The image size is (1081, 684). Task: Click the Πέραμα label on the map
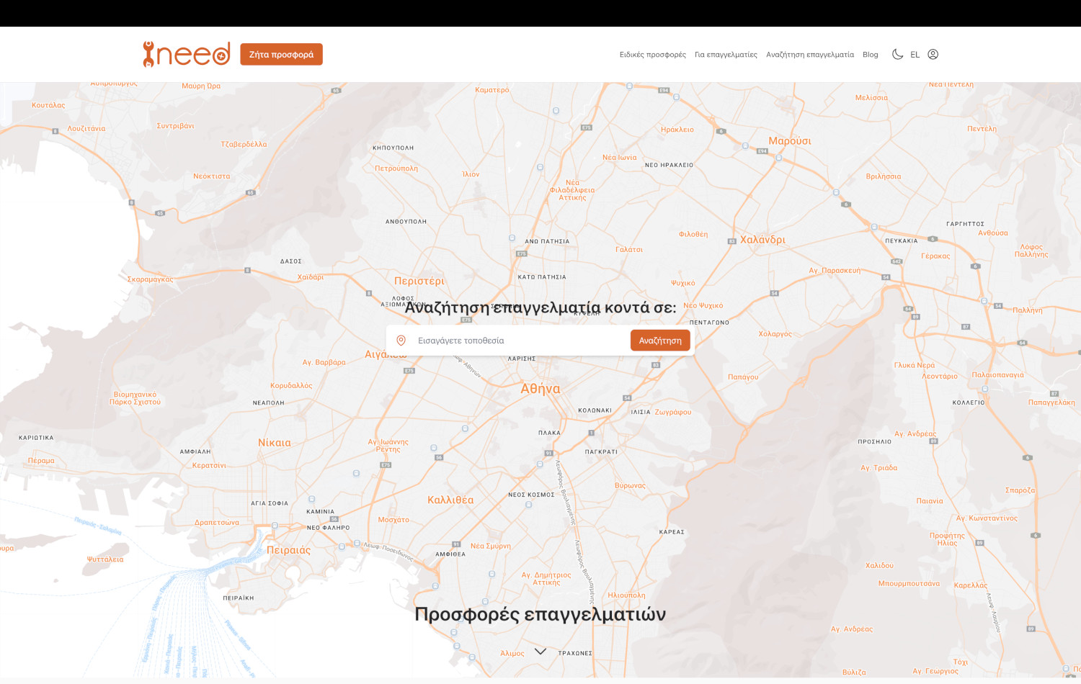tap(41, 461)
